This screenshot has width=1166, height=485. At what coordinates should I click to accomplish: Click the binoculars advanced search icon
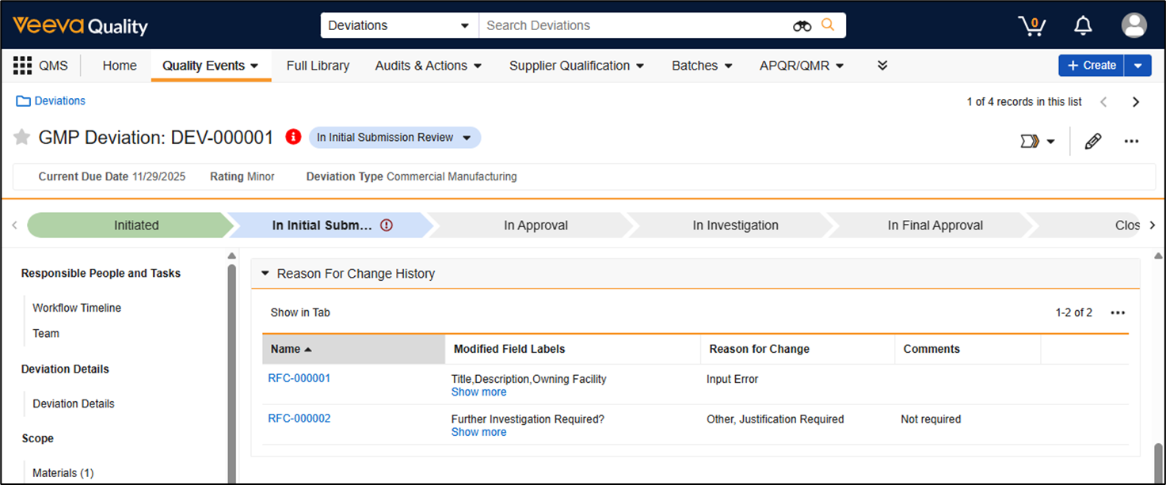pos(802,25)
